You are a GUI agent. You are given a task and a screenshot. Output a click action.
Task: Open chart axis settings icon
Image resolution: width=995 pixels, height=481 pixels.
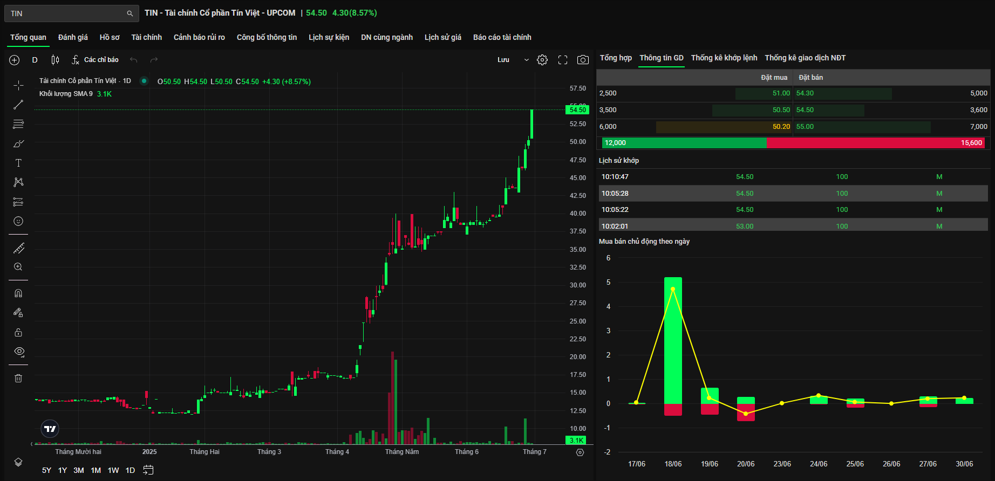[580, 452]
